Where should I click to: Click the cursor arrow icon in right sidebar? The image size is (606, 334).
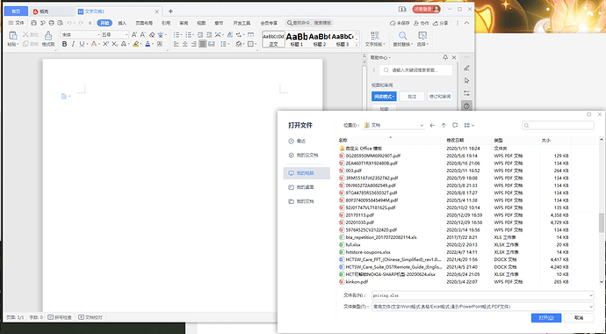coord(466,81)
